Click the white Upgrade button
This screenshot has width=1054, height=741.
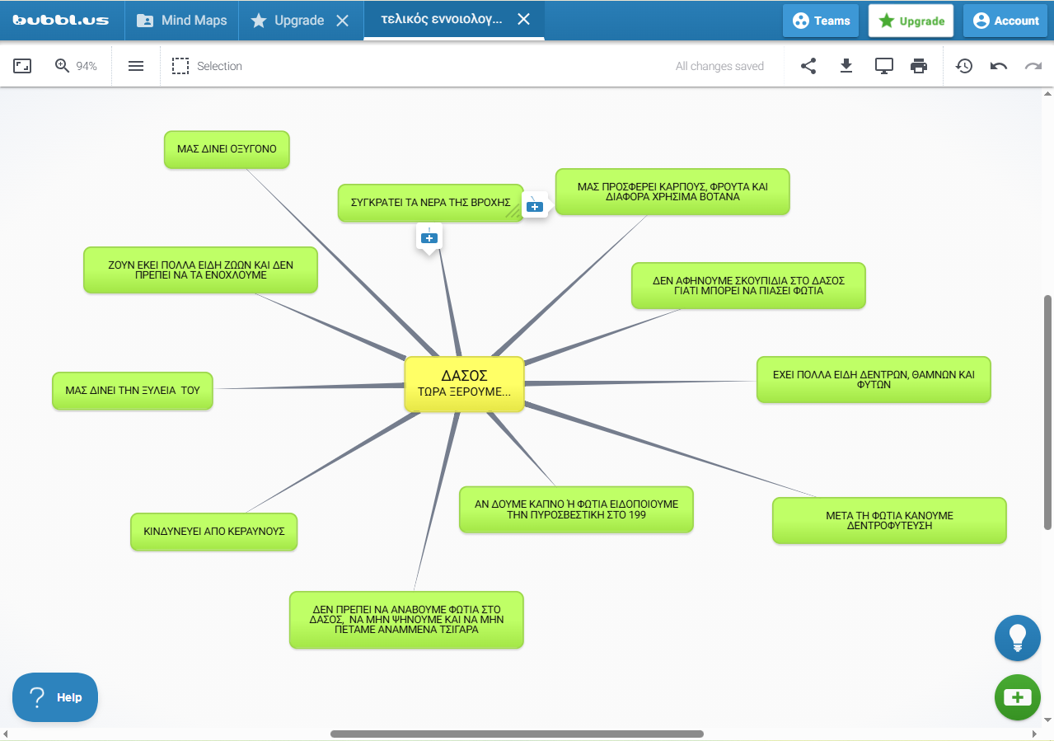[x=911, y=21]
